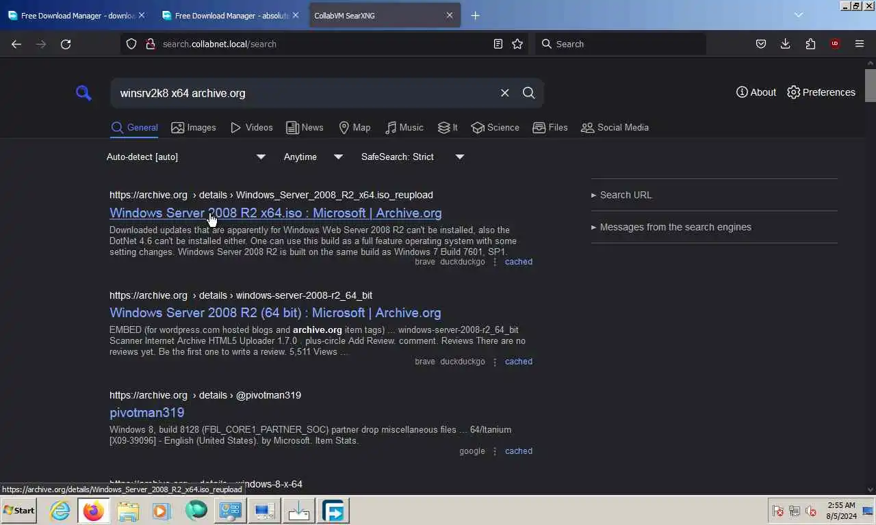The image size is (876, 525).
Task: Open the Auto-detect language dropdown
Action: coord(186,157)
